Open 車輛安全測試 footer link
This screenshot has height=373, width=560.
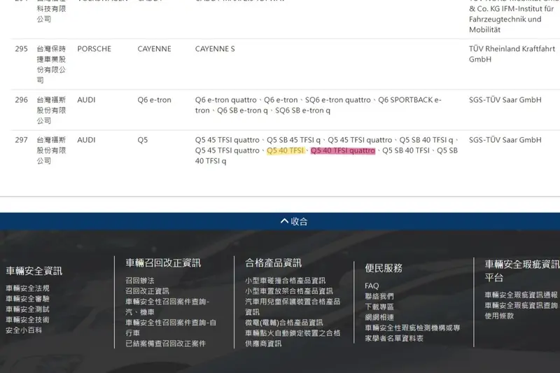click(27, 309)
